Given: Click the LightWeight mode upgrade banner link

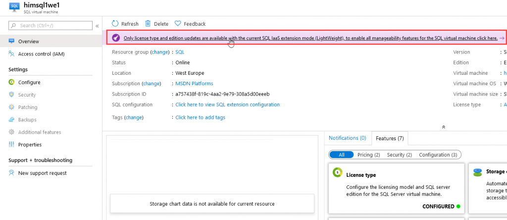Looking at the screenshot, I should (310, 38).
